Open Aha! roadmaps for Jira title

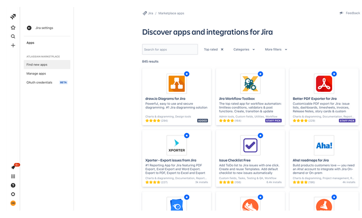pos(311,160)
